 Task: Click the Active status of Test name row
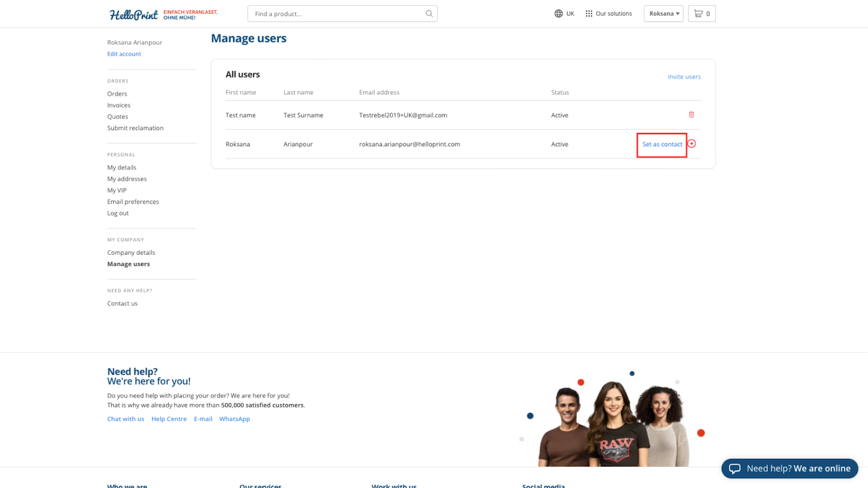coord(559,115)
